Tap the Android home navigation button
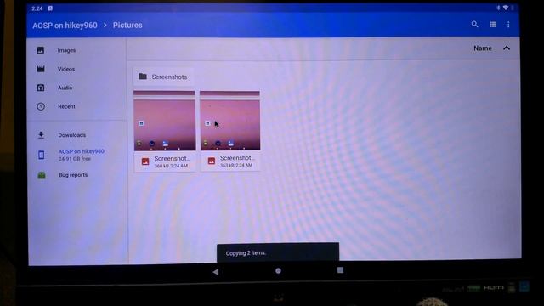 pos(278,270)
